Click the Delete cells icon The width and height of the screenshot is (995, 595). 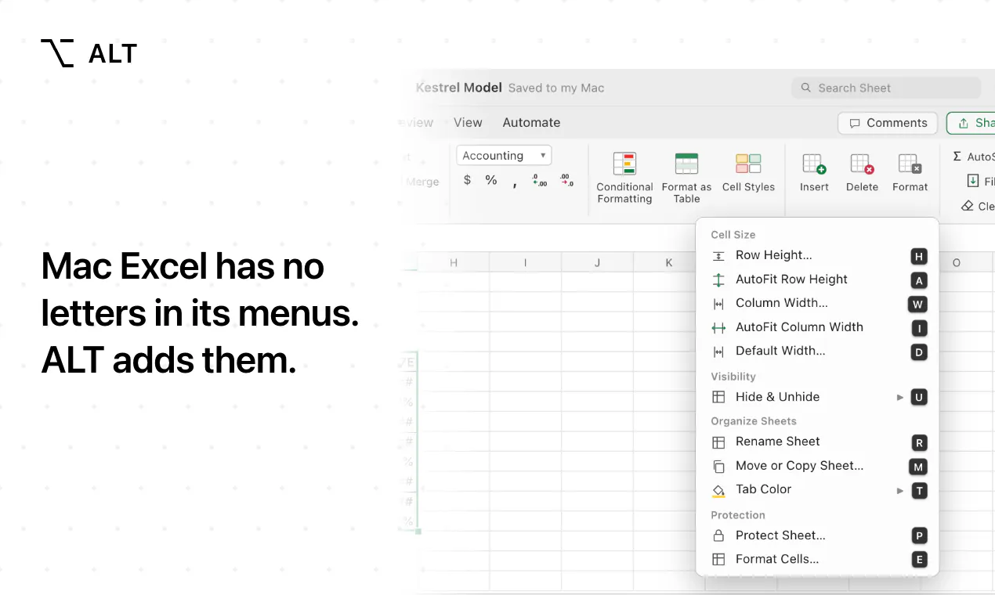click(862, 164)
